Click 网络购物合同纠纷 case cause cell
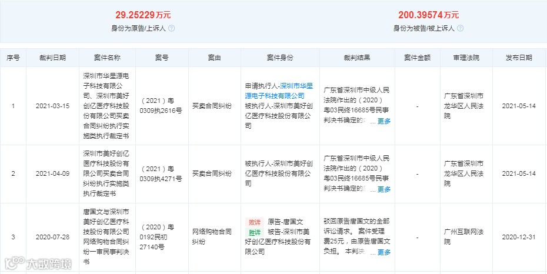Viewport: 547px width, 274px height. 212,237
